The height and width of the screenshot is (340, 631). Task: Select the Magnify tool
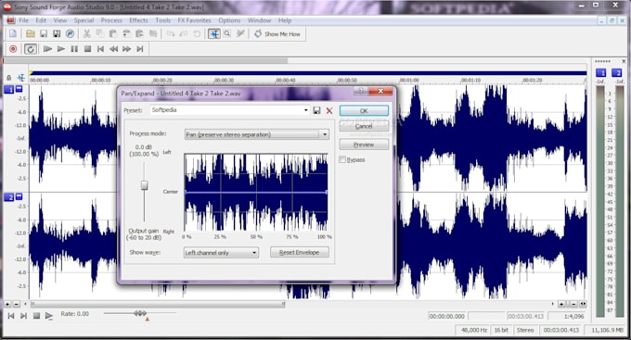click(227, 34)
